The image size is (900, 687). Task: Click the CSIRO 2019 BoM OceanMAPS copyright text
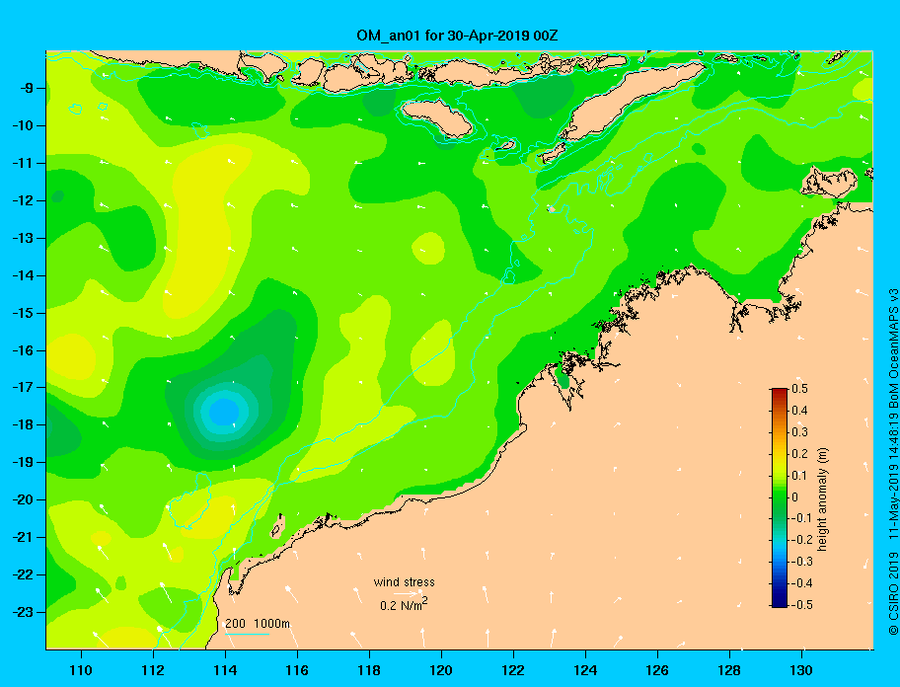coord(892,461)
